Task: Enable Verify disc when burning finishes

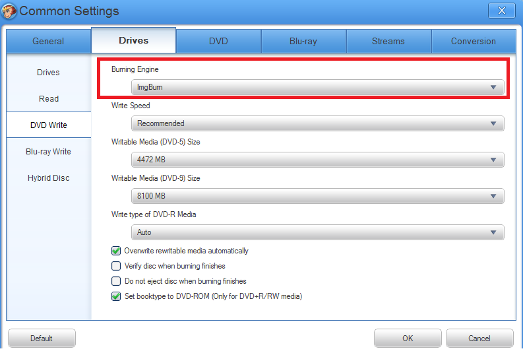Action: pos(116,266)
